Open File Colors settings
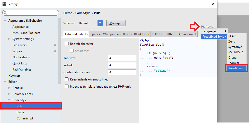This screenshot has width=249, height=123. point(20,45)
